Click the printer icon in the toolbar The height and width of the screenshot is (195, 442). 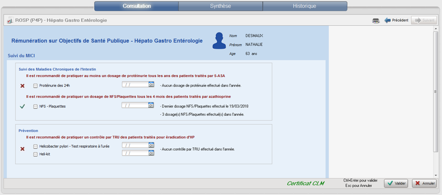click(376, 21)
